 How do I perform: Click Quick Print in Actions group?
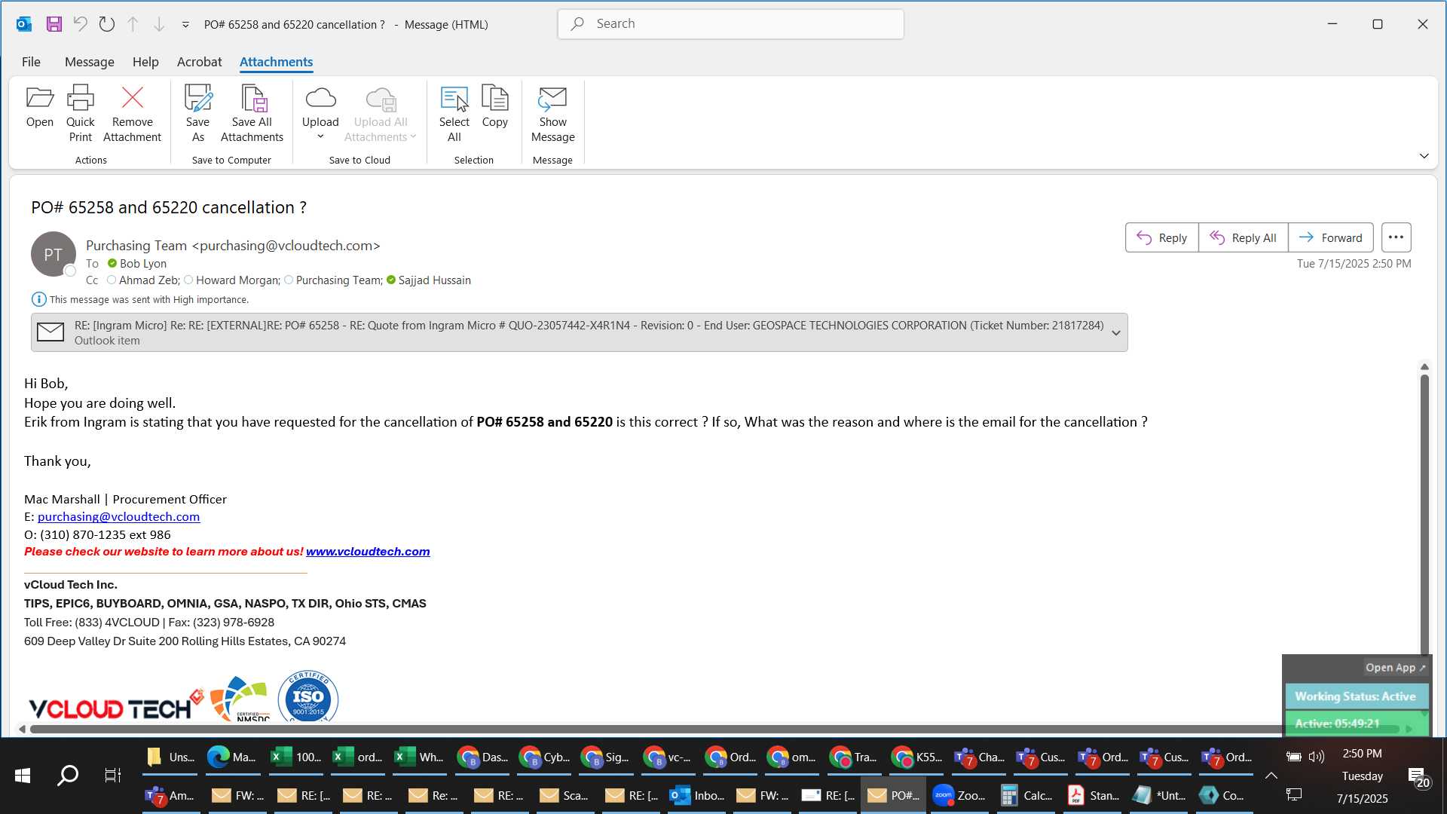(x=80, y=113)
